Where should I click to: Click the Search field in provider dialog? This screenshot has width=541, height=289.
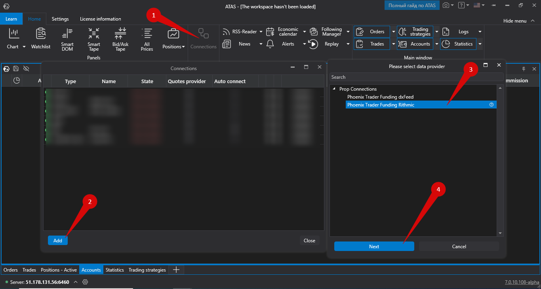[417, 77]
